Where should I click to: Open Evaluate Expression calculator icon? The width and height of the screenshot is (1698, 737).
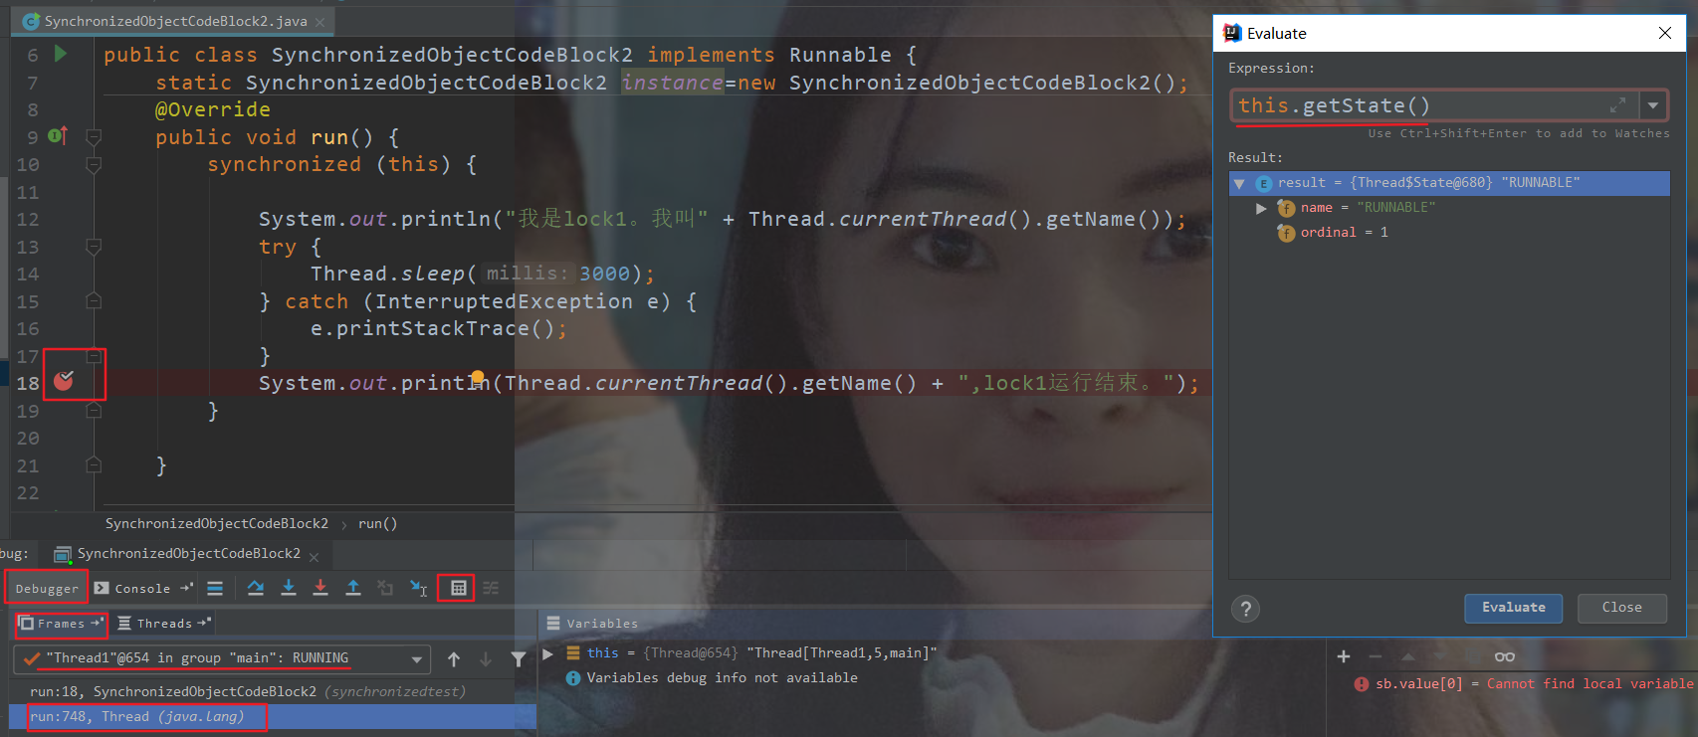click(x=458, y=588)
